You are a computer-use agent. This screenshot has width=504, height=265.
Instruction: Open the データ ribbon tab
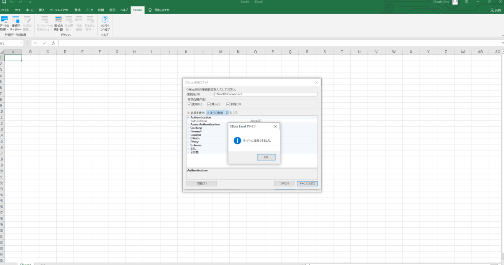[89, 10]
